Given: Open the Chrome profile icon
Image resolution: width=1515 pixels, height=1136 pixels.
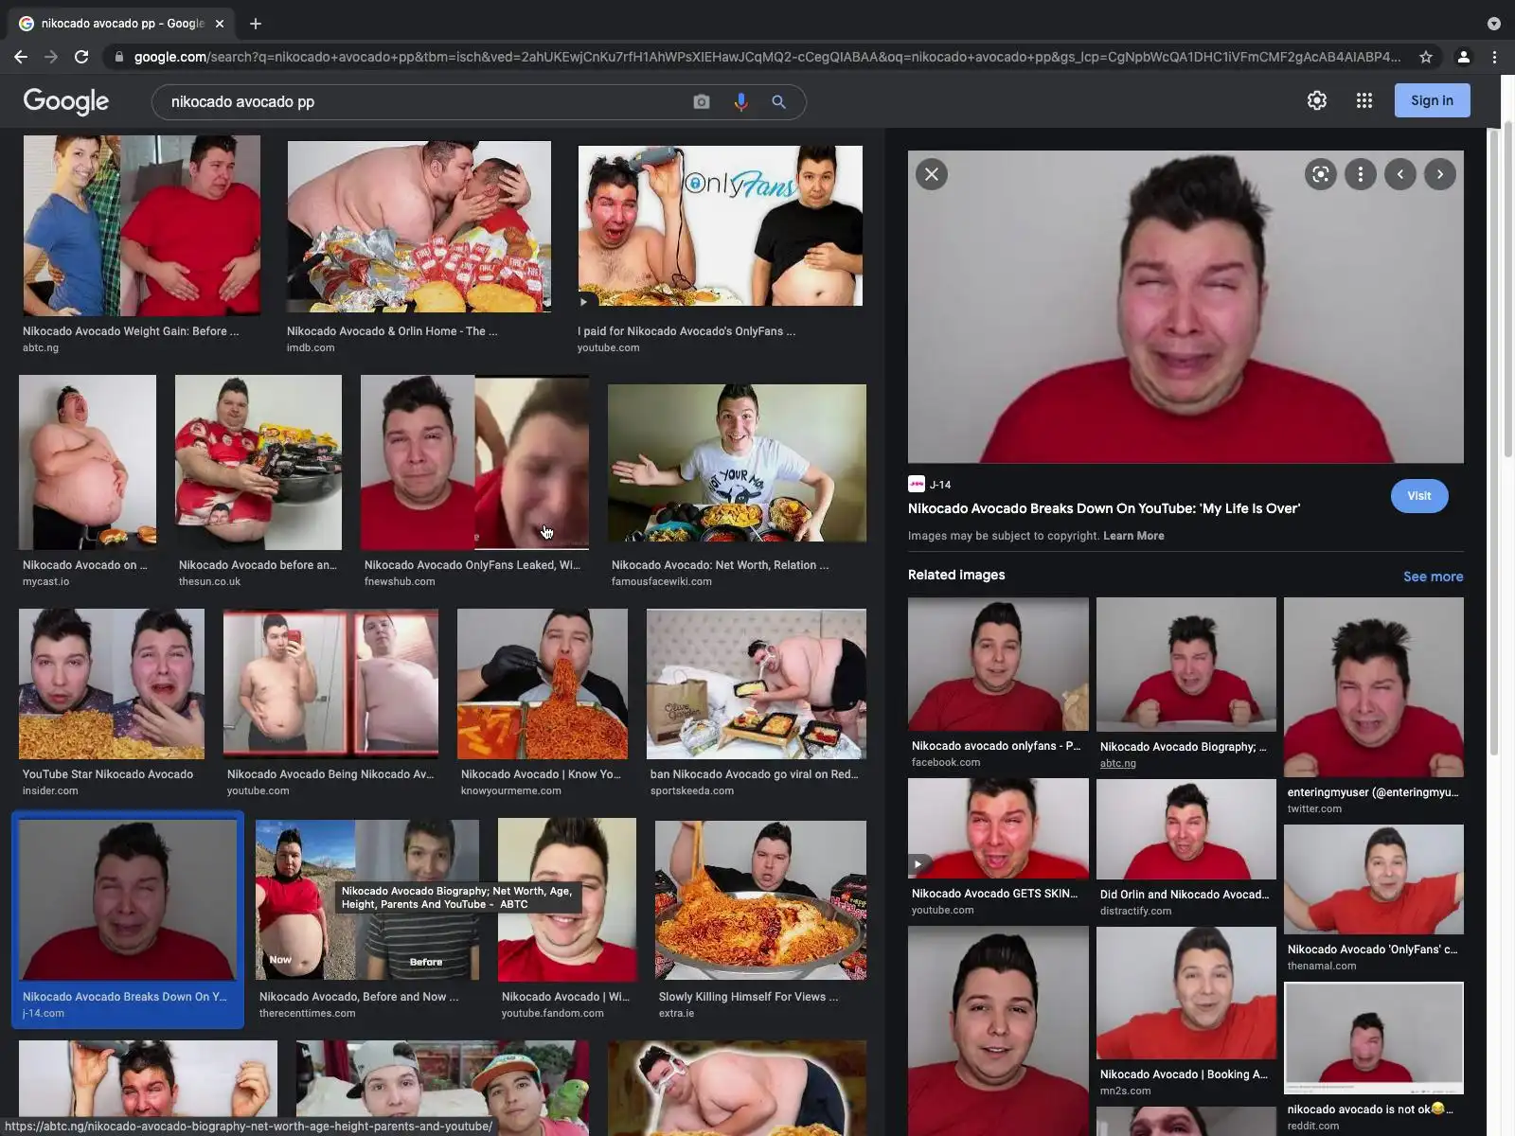Looking at the screenshot, I should (1463, 57).
